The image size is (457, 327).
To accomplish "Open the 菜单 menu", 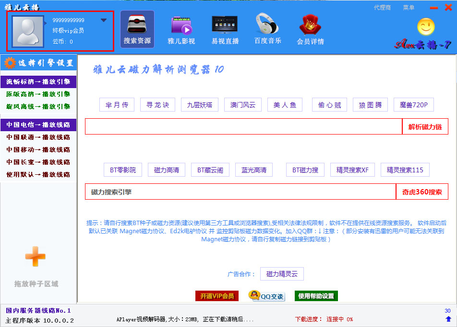I will 409,8.
